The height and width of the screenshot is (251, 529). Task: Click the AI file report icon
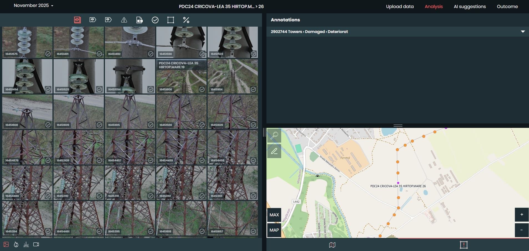(140, 20)
